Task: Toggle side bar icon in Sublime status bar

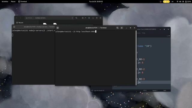Action: [92, 91]
